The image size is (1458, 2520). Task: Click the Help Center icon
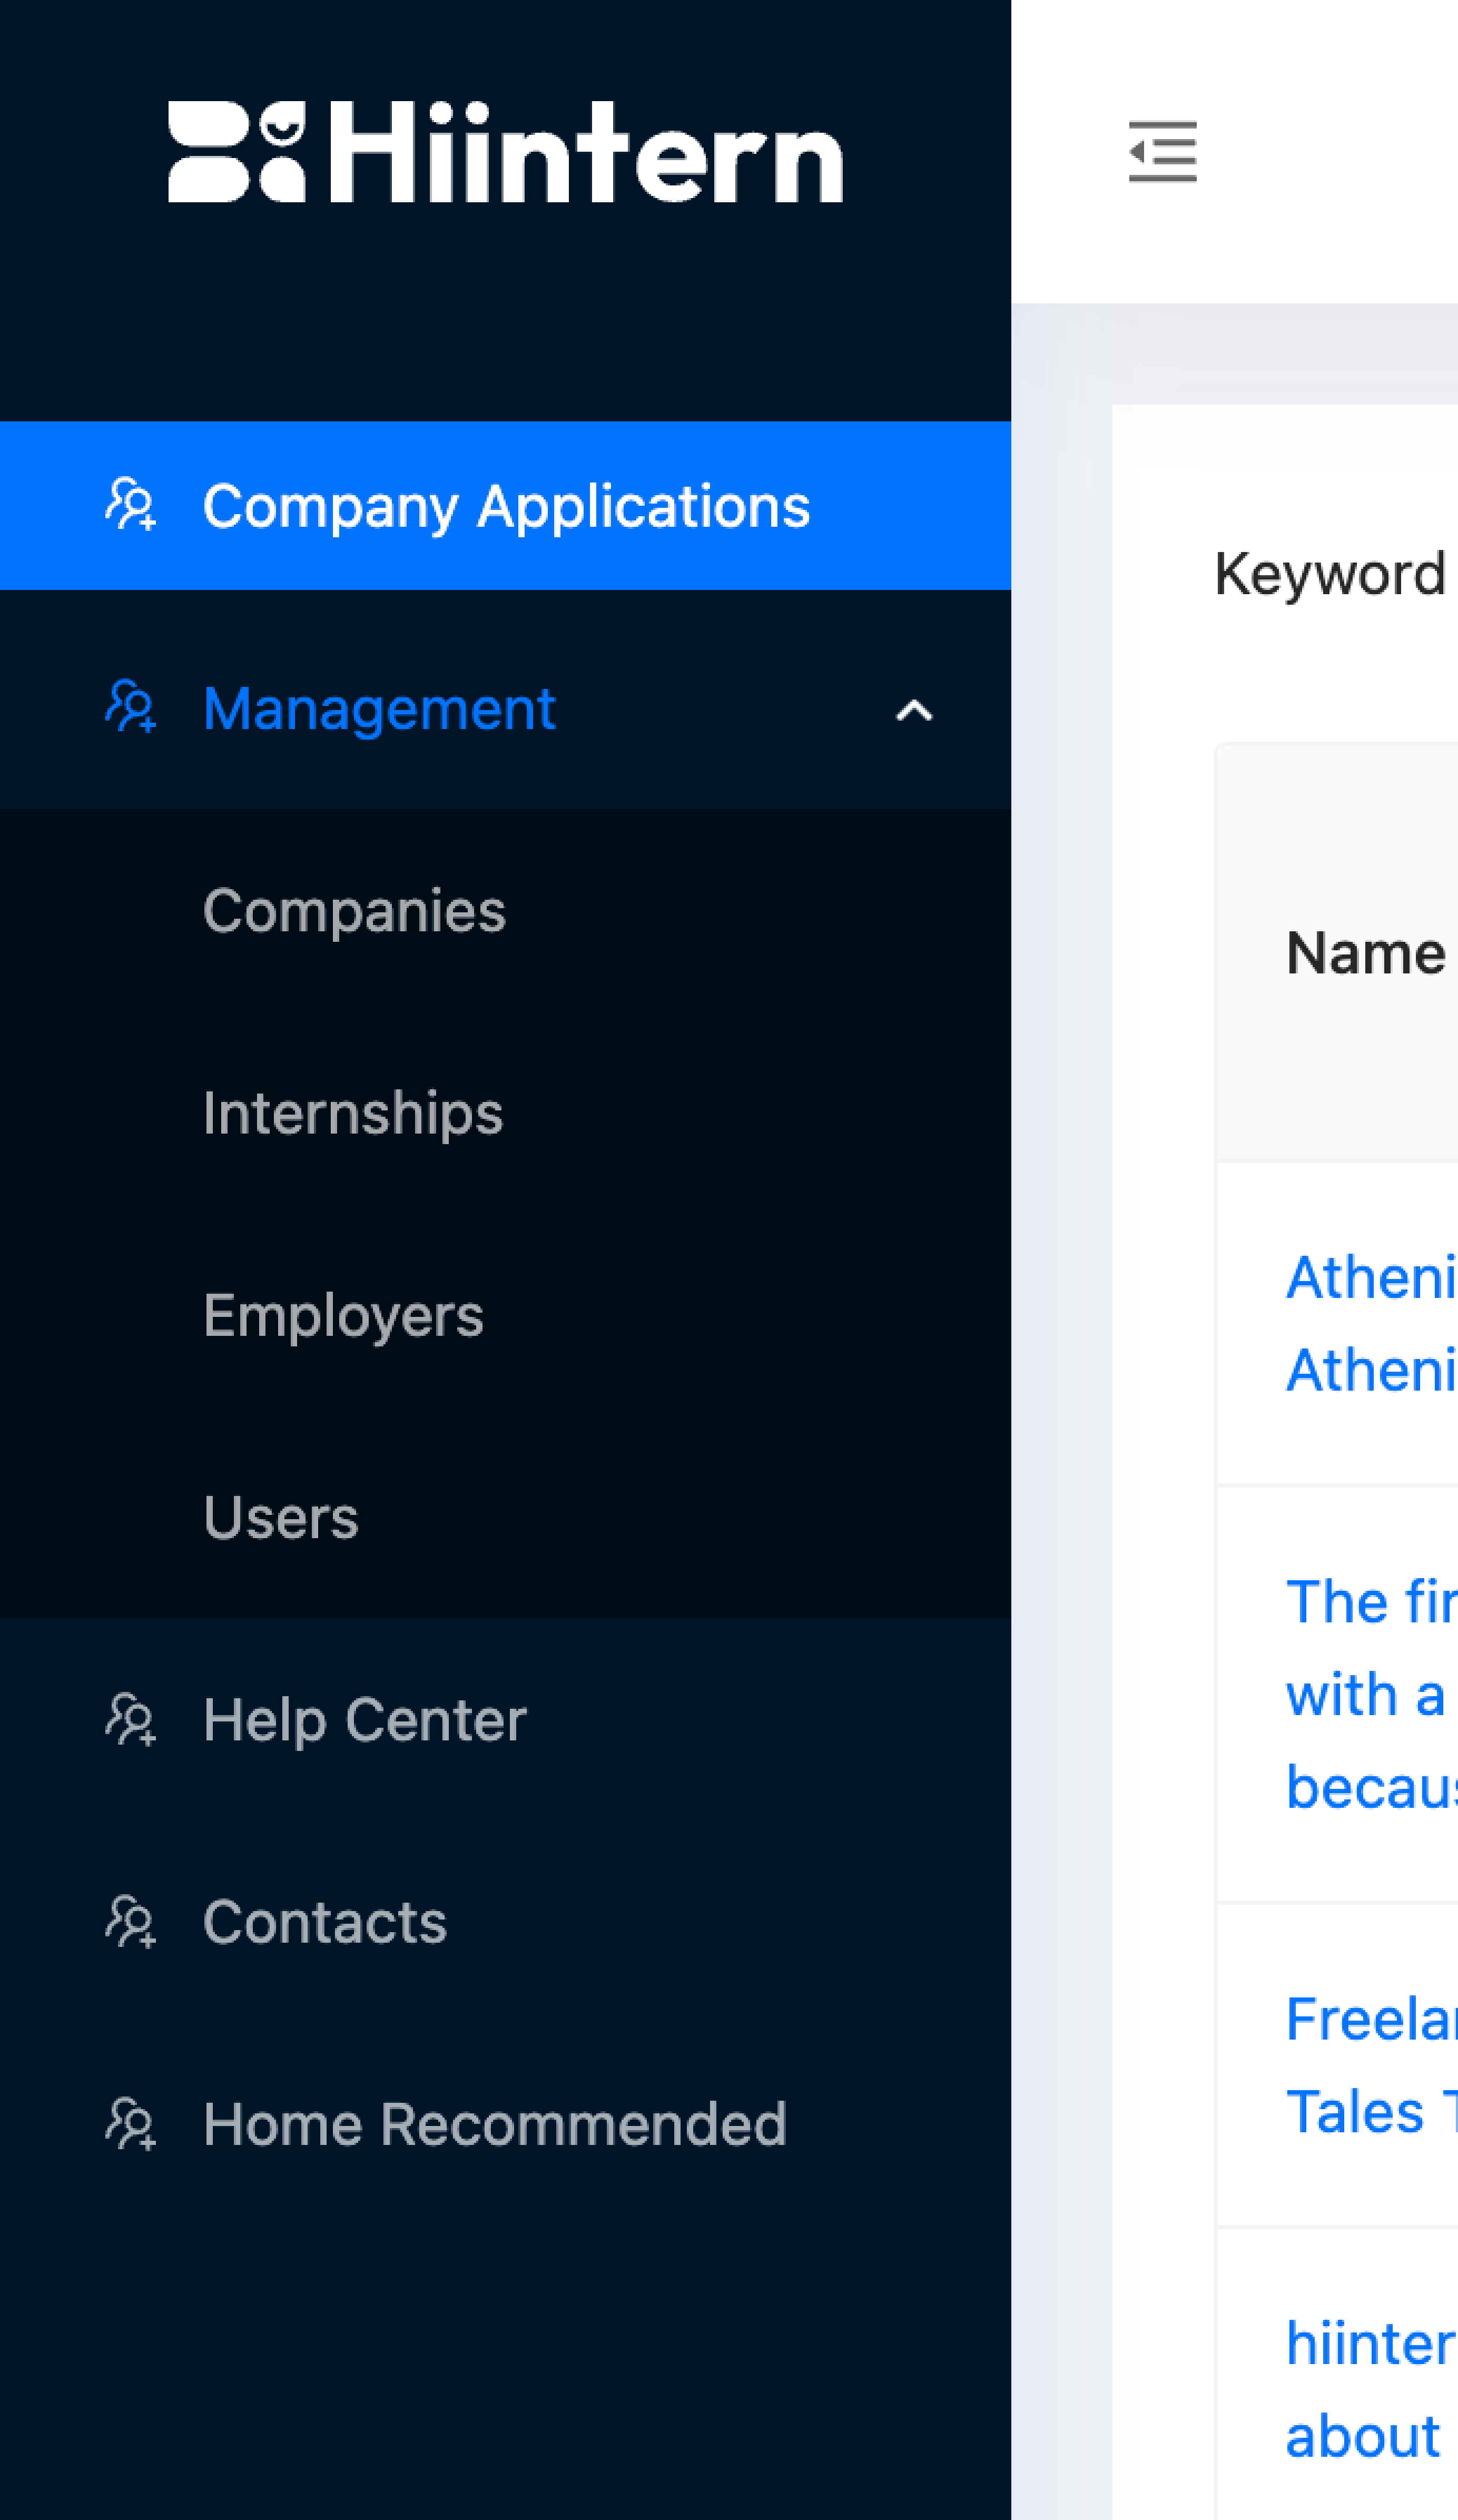[x=131, y=1719]
